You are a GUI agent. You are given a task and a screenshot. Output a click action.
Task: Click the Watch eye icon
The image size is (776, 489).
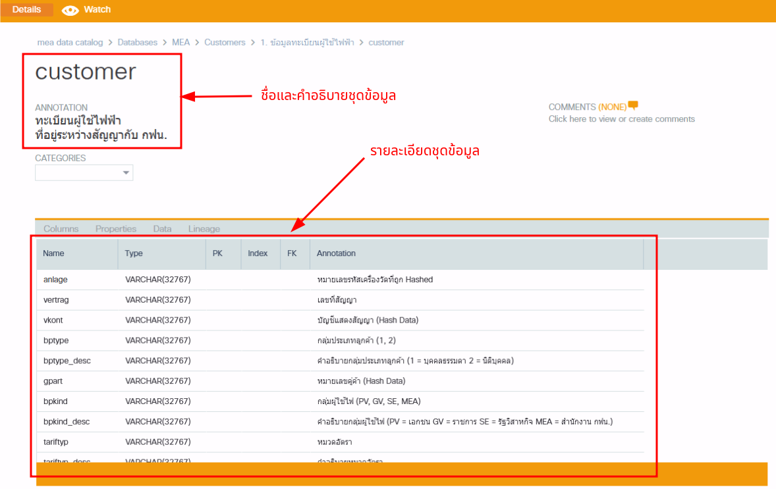(69, 11)
